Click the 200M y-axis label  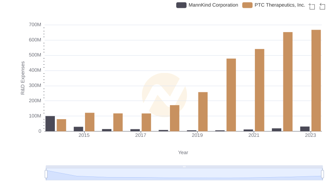[x=35, y=101]
